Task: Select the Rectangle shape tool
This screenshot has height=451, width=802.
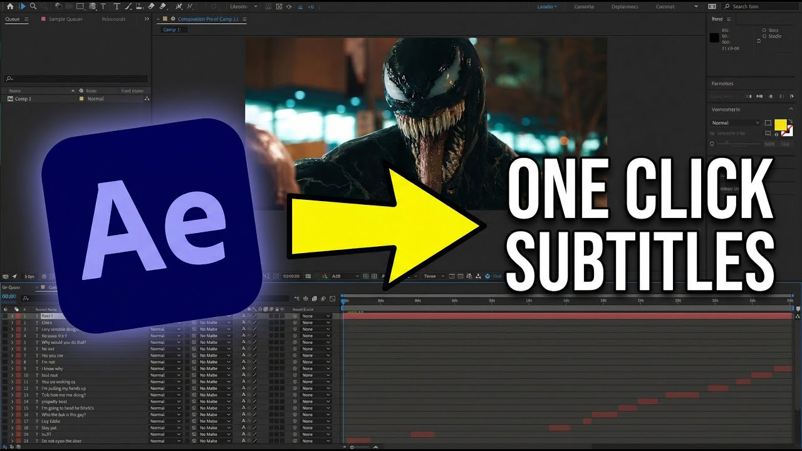Action: pyautogui.click(x=80, y=6)
